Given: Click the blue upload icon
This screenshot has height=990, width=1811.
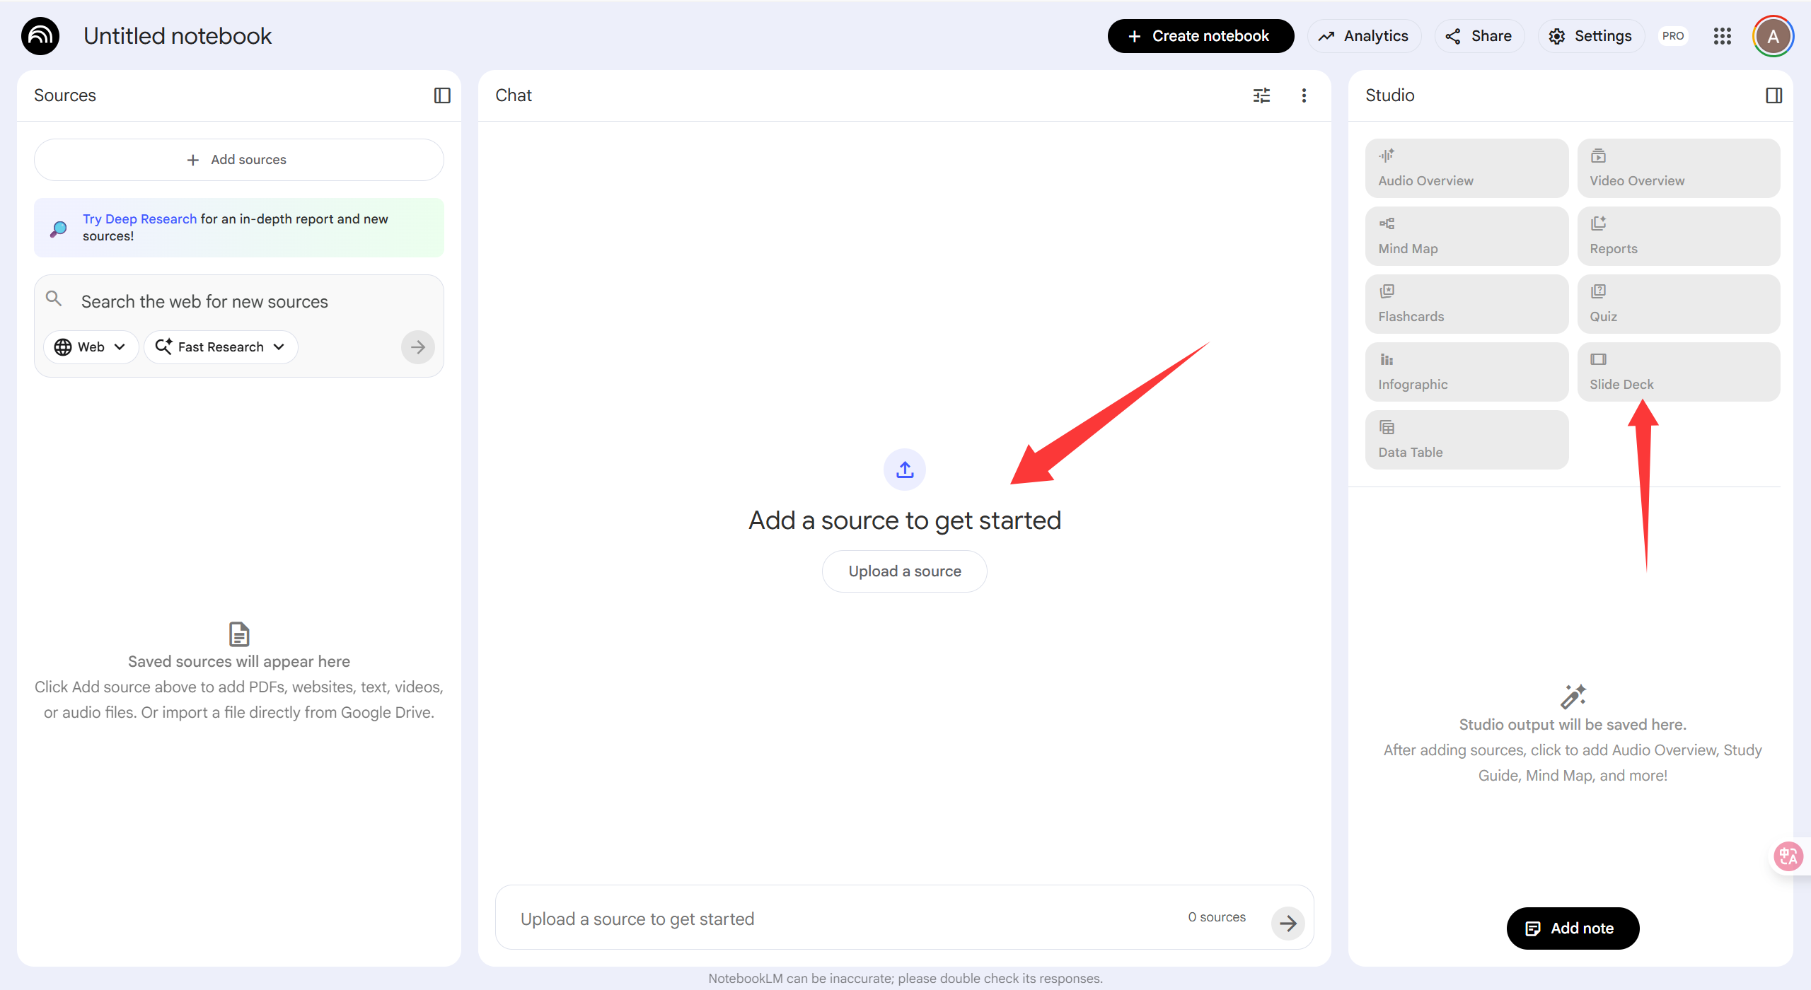Looking at the screenshot, I should (904, 470).
